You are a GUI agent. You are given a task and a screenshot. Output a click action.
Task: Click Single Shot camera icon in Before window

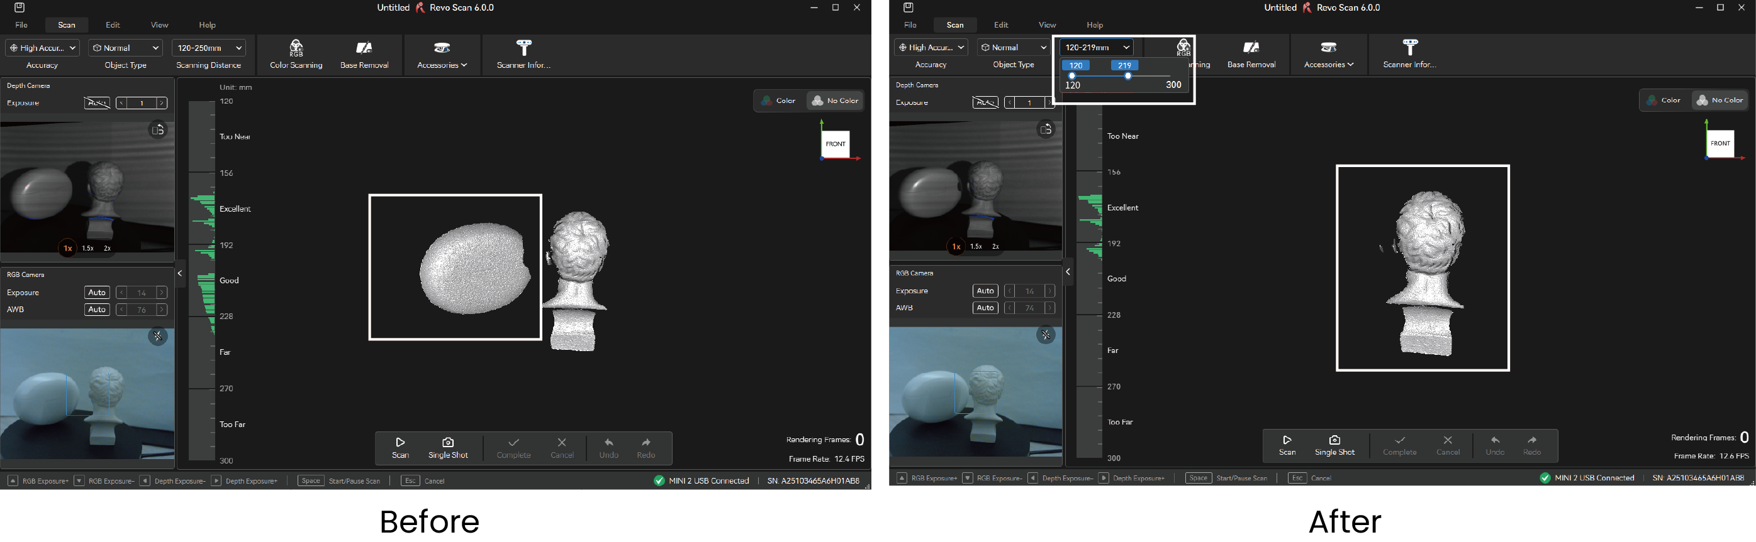(448, 442)
